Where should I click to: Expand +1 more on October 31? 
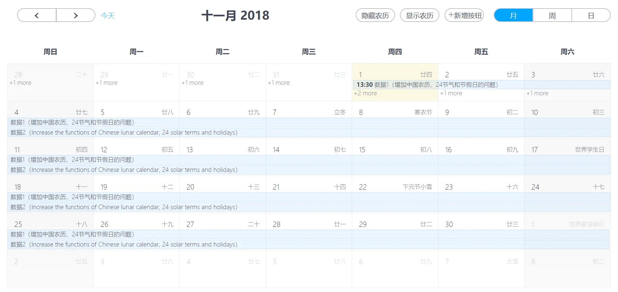279,83
